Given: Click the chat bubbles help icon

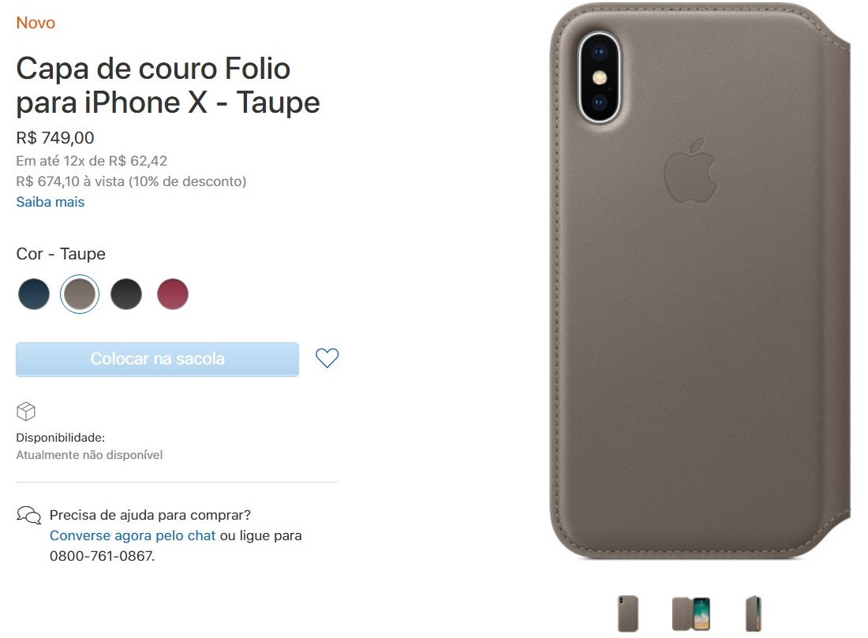Looking at the screenshot, I should [28, 515].
